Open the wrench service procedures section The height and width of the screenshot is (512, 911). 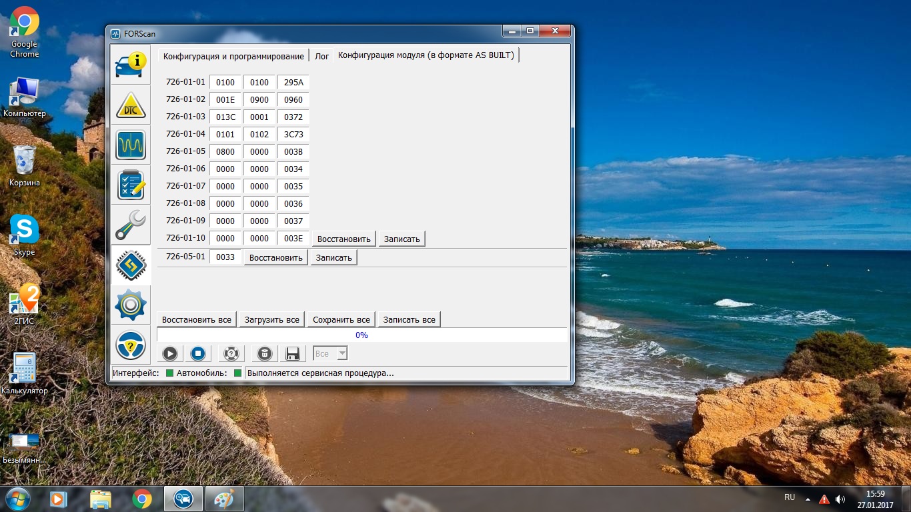point(131,225)
